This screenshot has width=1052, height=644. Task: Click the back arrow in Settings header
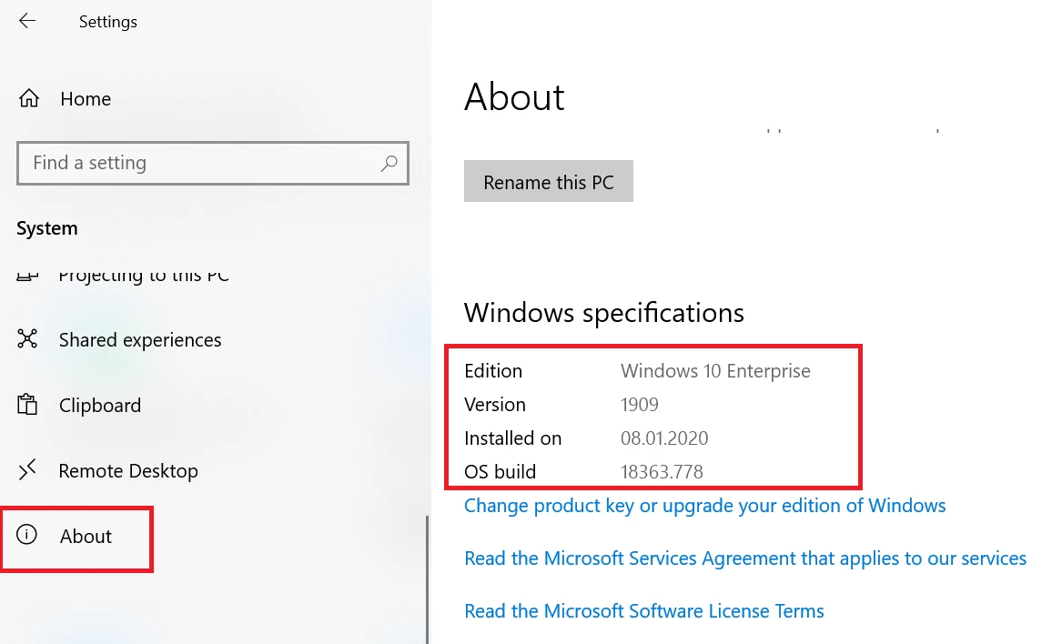click(x=26, y=21)
